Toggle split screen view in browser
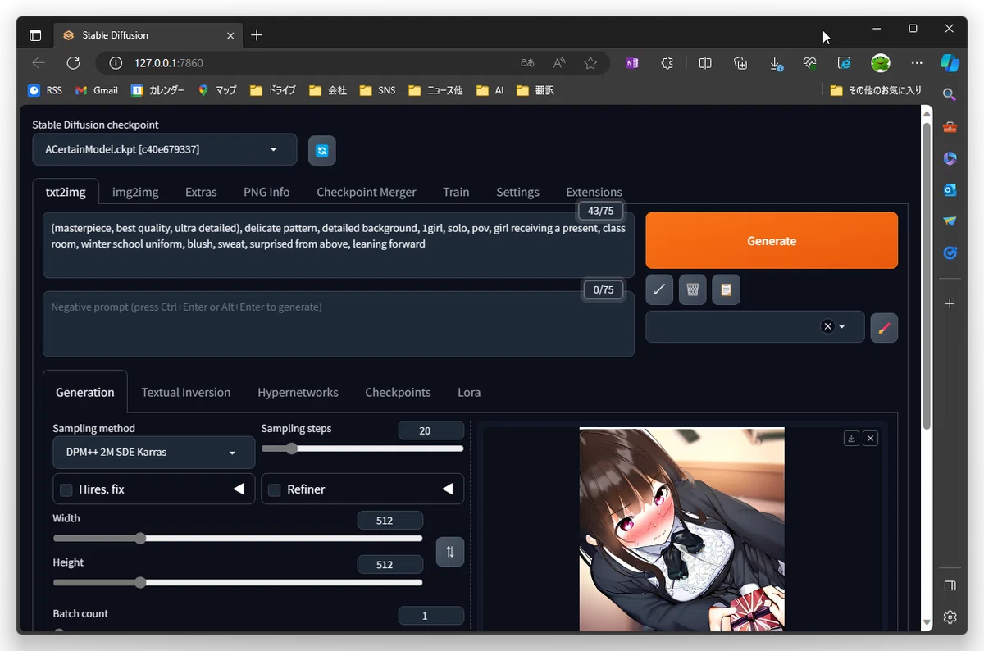984x651 pixels. pos(704,63)
